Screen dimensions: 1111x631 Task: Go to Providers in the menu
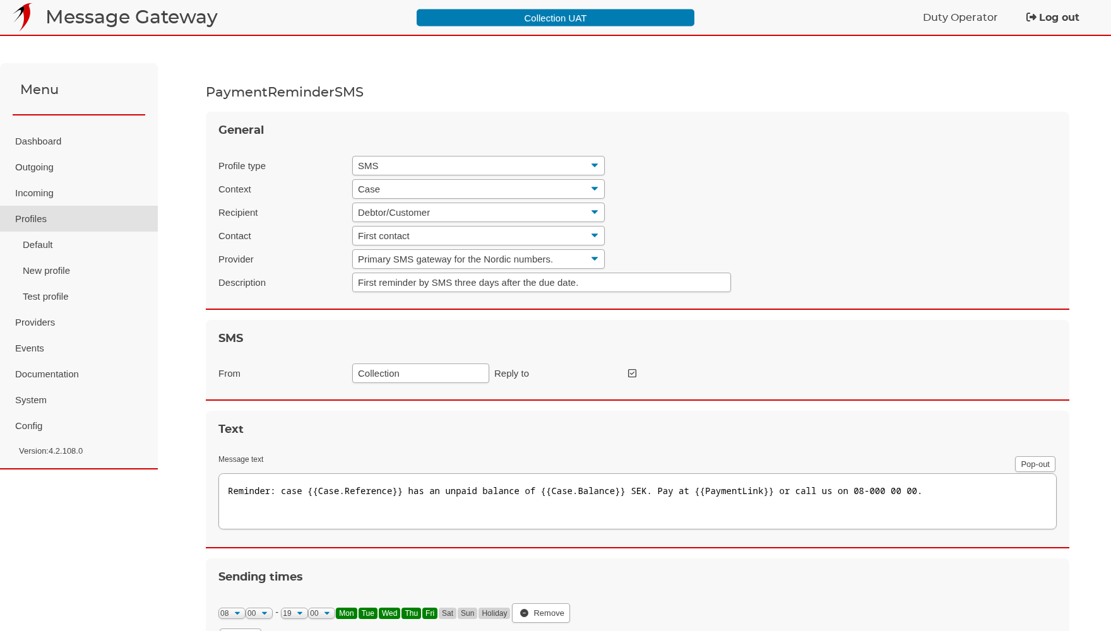pyautogui.click(x=79, y=322)
